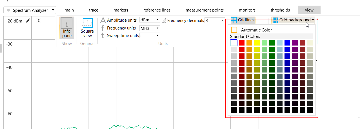Click the pencil icon beside -20 dBm

[28, 21]
